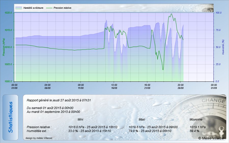Image resolution: width=229 pixels, height=143 pixels.
Task: Click the green Pression relative legend line
Action: click(x=49, y=8)
